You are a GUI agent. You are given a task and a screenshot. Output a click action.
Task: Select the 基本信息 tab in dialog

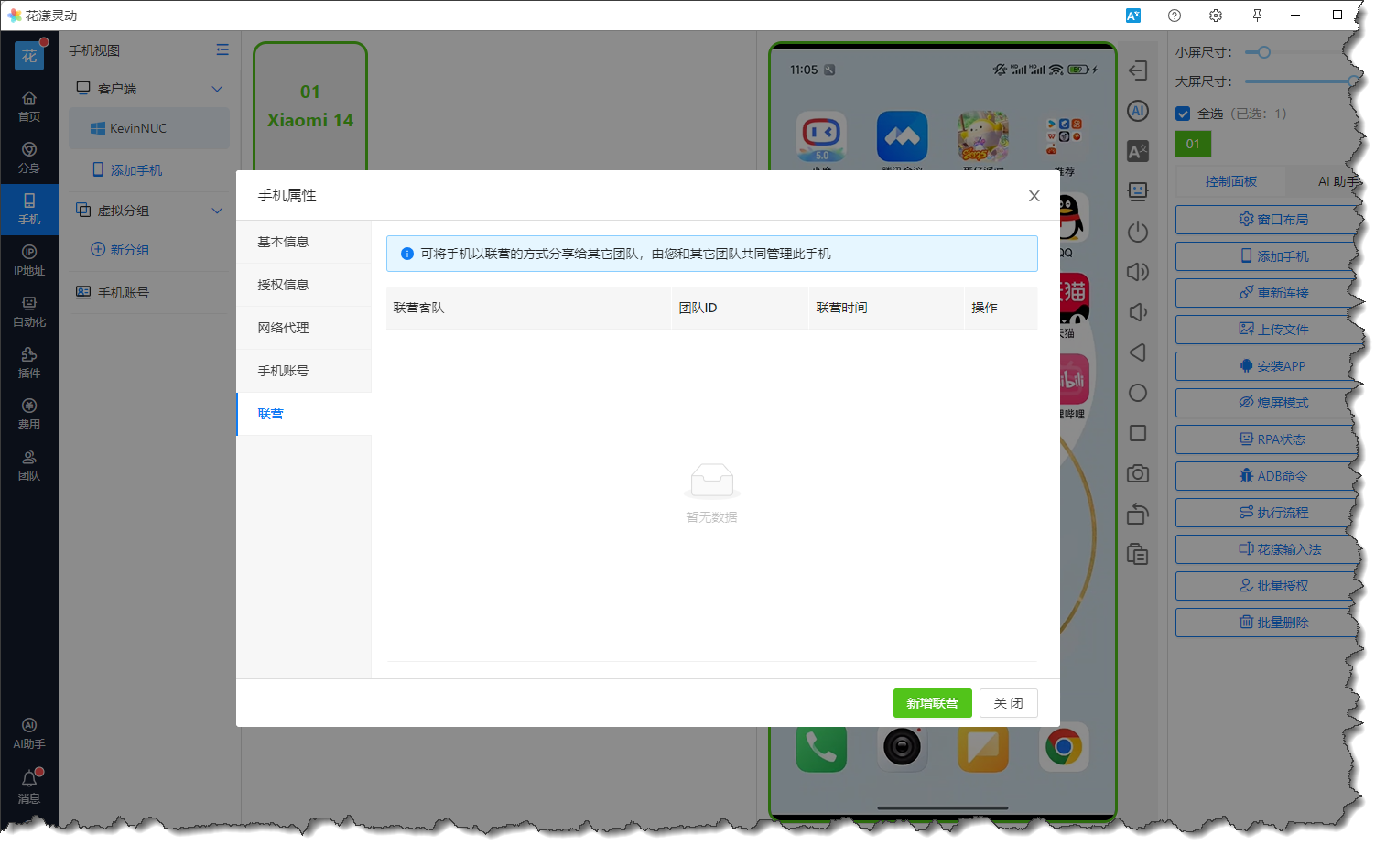304,242
